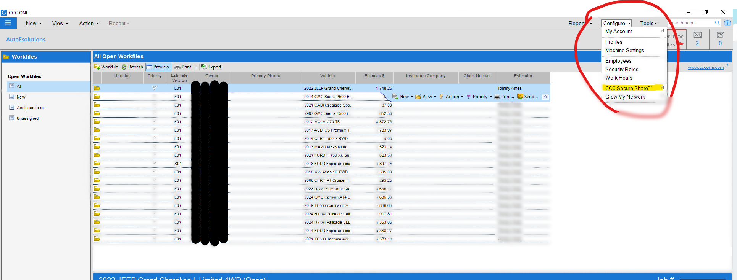Image resolution: width=737 pixels, height=280 pixels.
Task: Select My Account in Configure menu
Action: [x=618, y=32]
